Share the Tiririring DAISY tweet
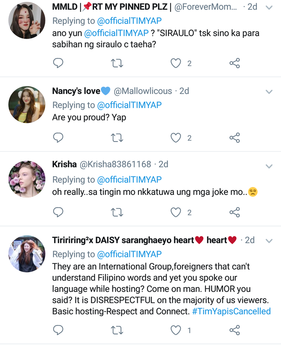The height and width of the screenshot is (345, 281). [235, 330]
